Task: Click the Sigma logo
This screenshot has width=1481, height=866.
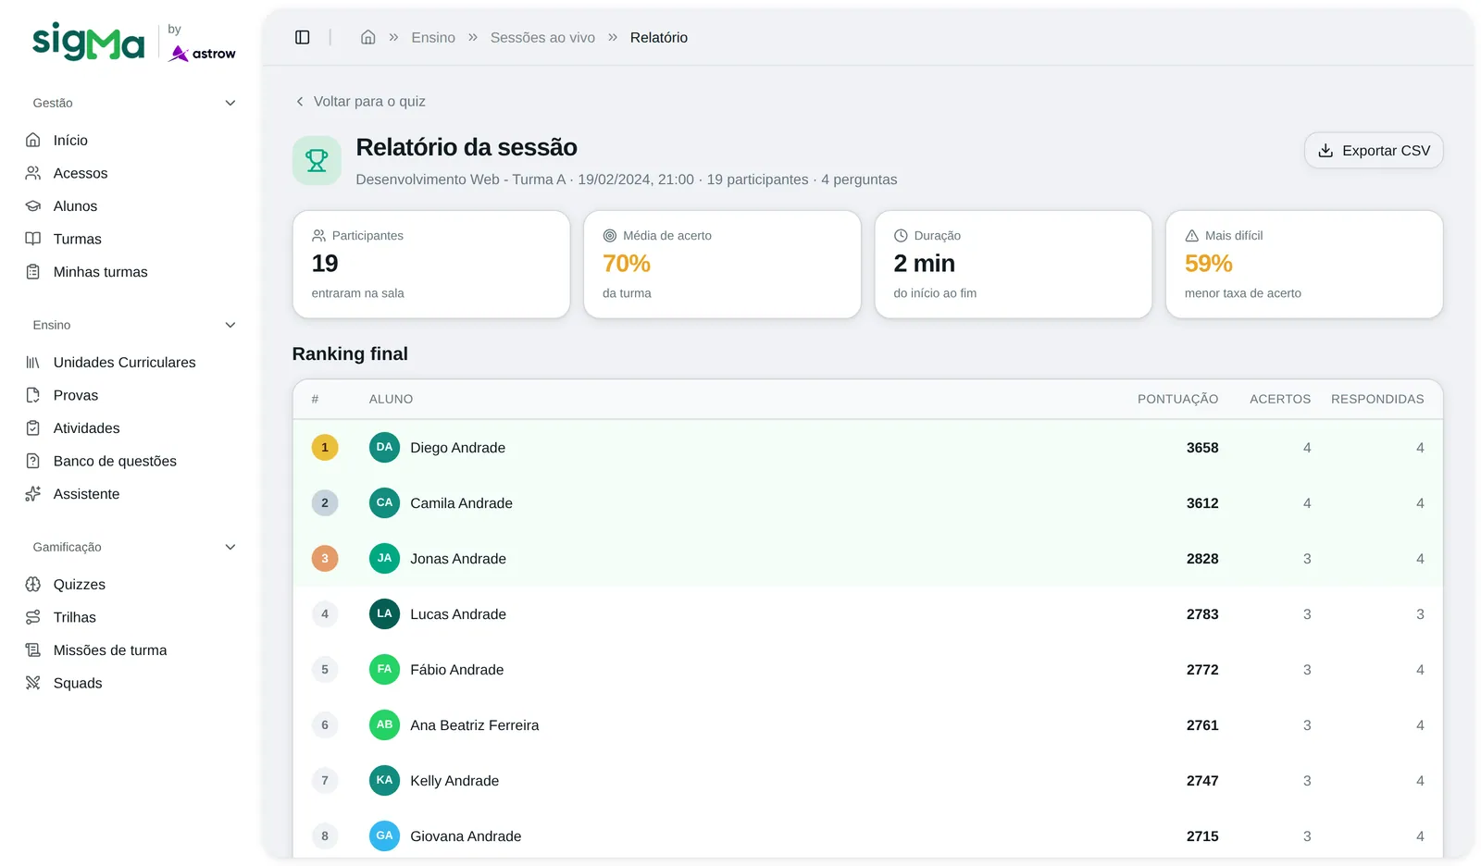Action: point(89,42)
